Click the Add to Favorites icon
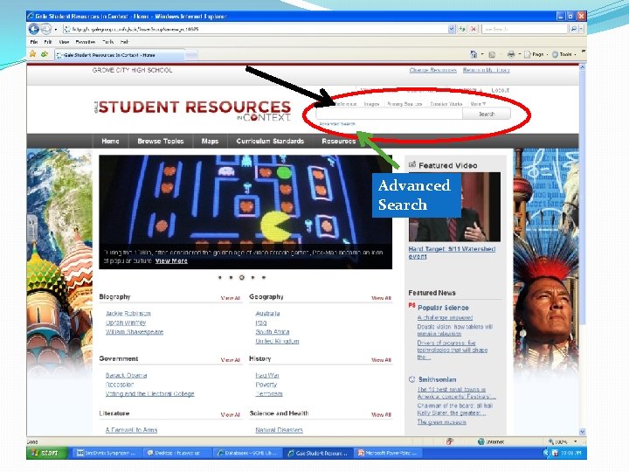Image resolution: width=629 pixels, height=472 pixels. pyautogui.click(x=45, y=54)
